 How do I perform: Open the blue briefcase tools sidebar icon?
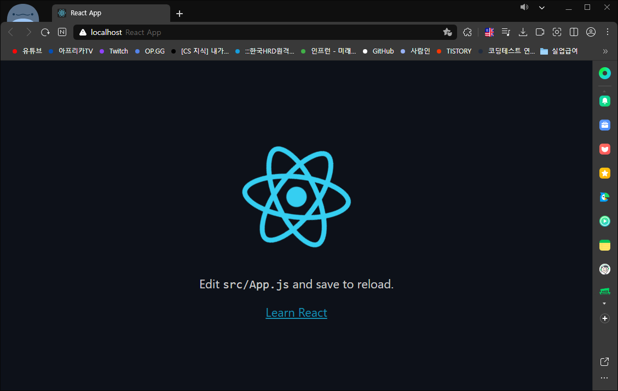point(605,125)
